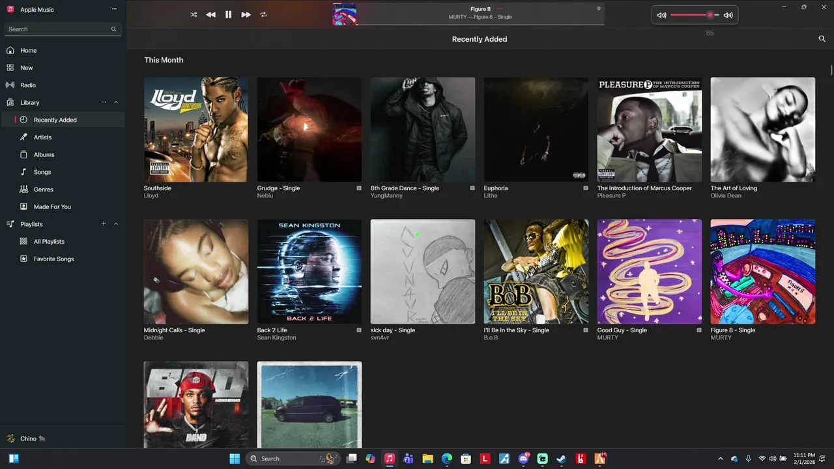834x469 pixels.
Task: Open Artists in the Library
Action: (63, 137)
